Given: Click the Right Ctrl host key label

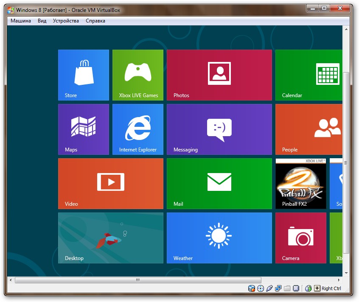Looking at the screenshot, I should pos(331,288).
